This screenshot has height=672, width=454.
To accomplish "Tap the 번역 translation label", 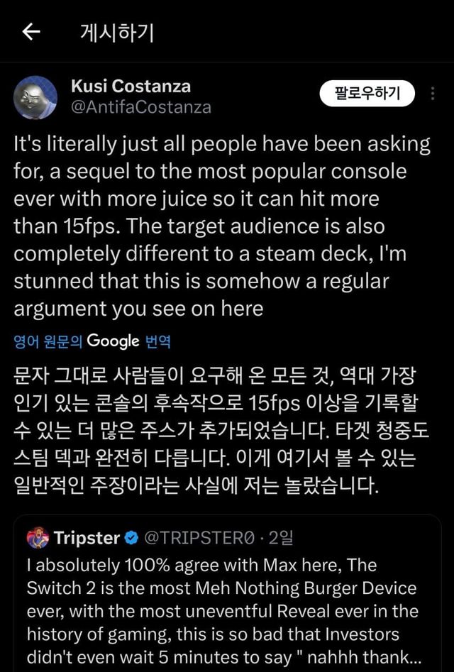I will tap(158, 341).
